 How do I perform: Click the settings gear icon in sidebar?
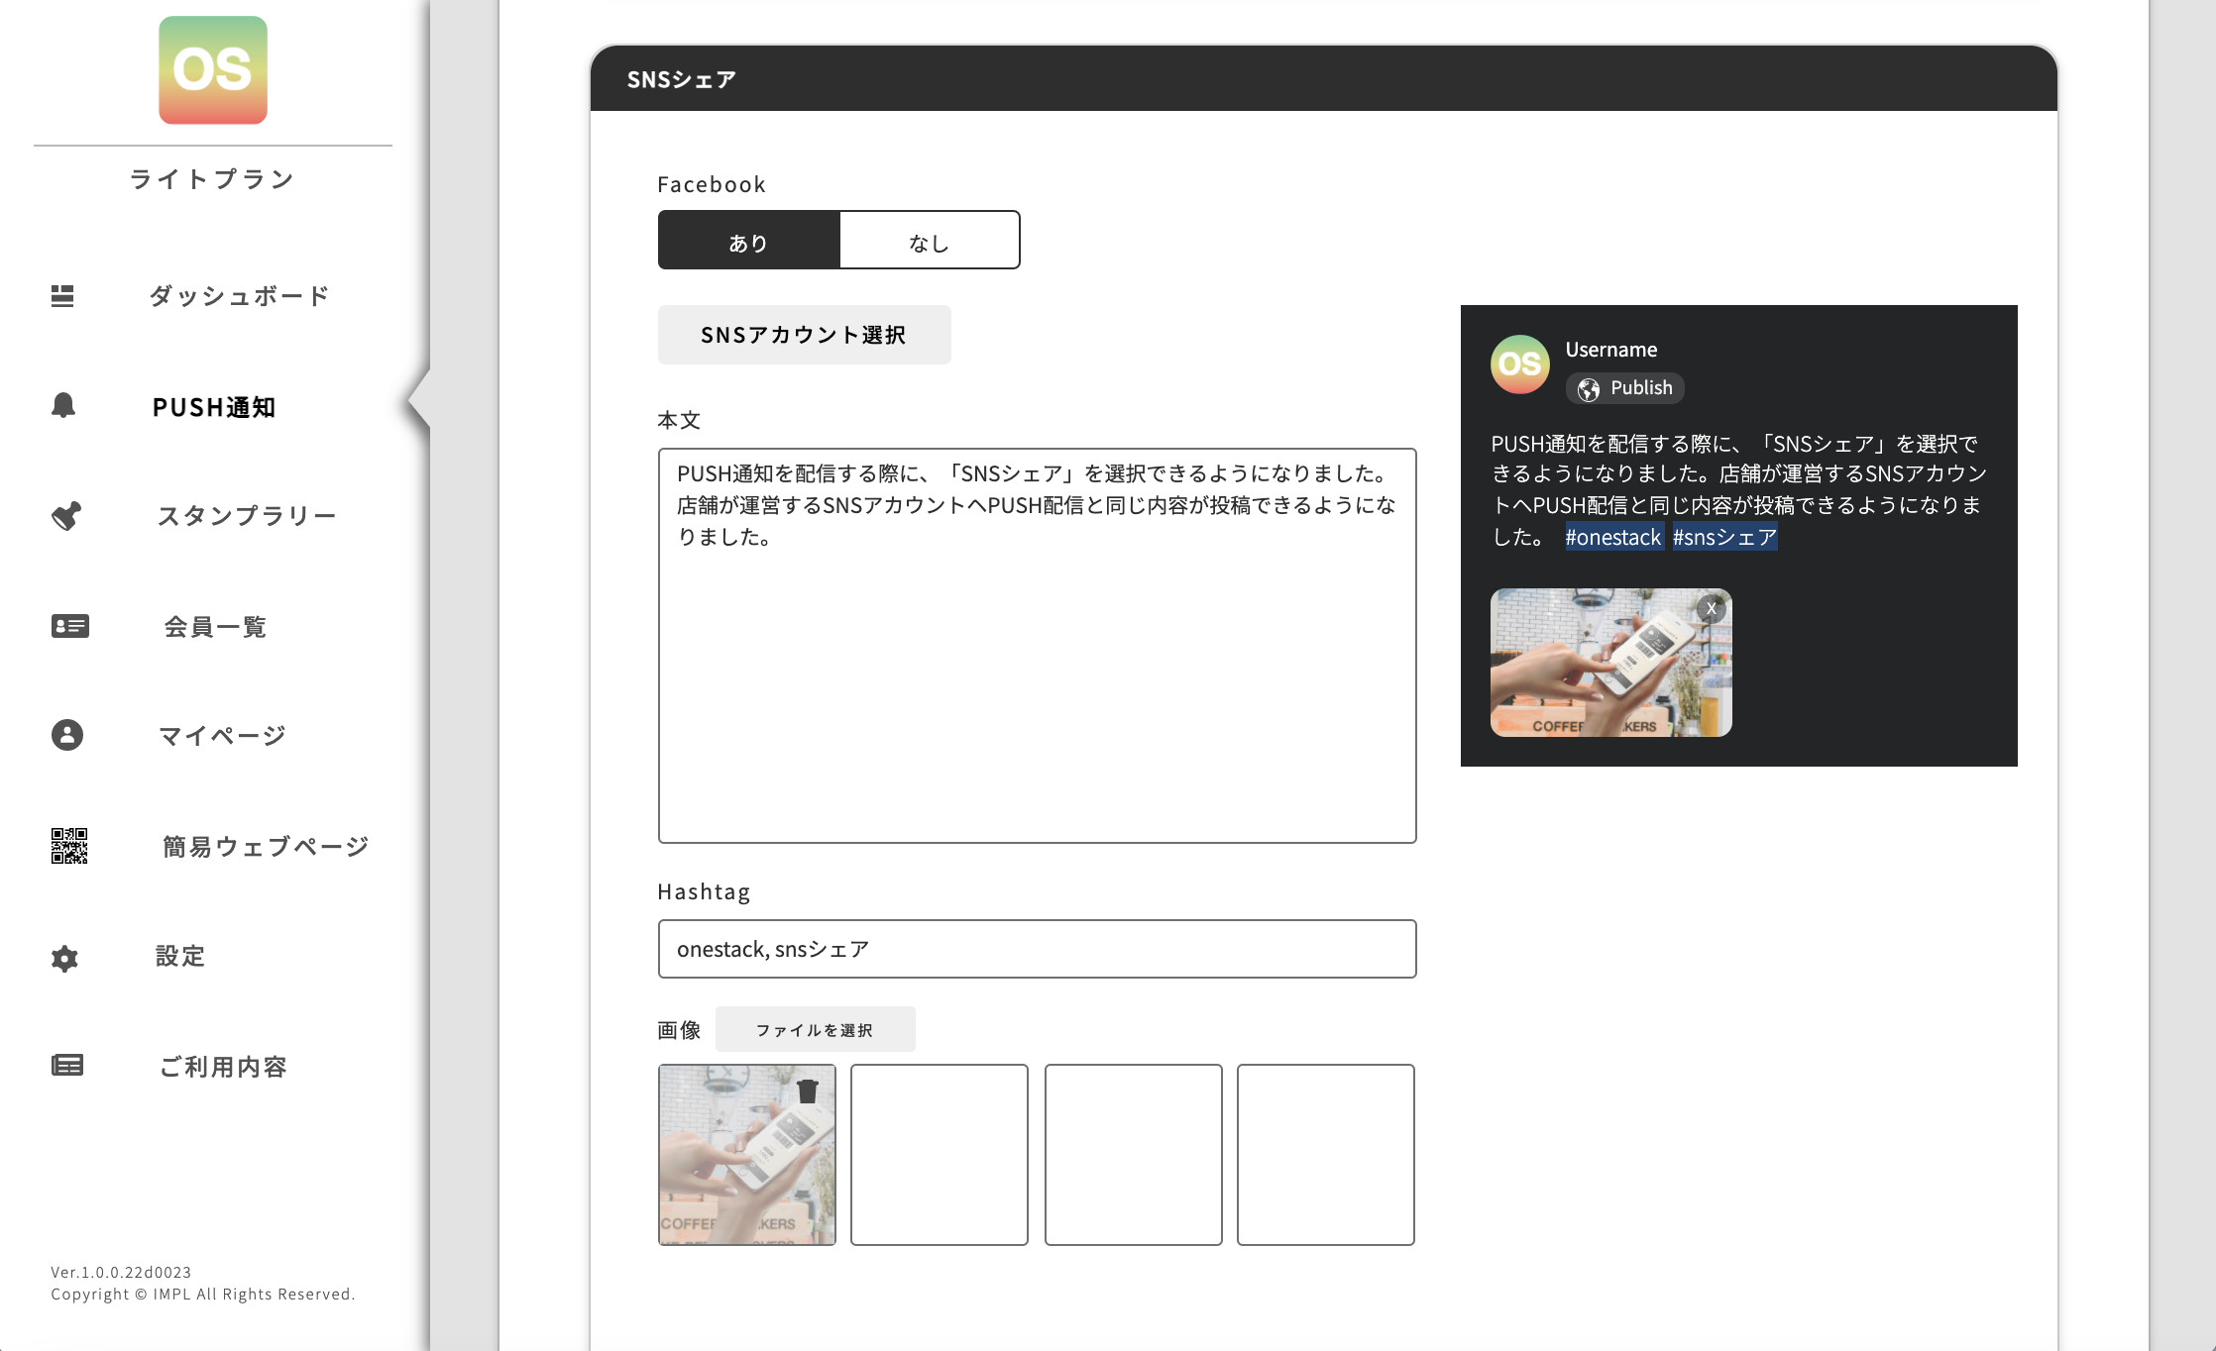[64, 958]
